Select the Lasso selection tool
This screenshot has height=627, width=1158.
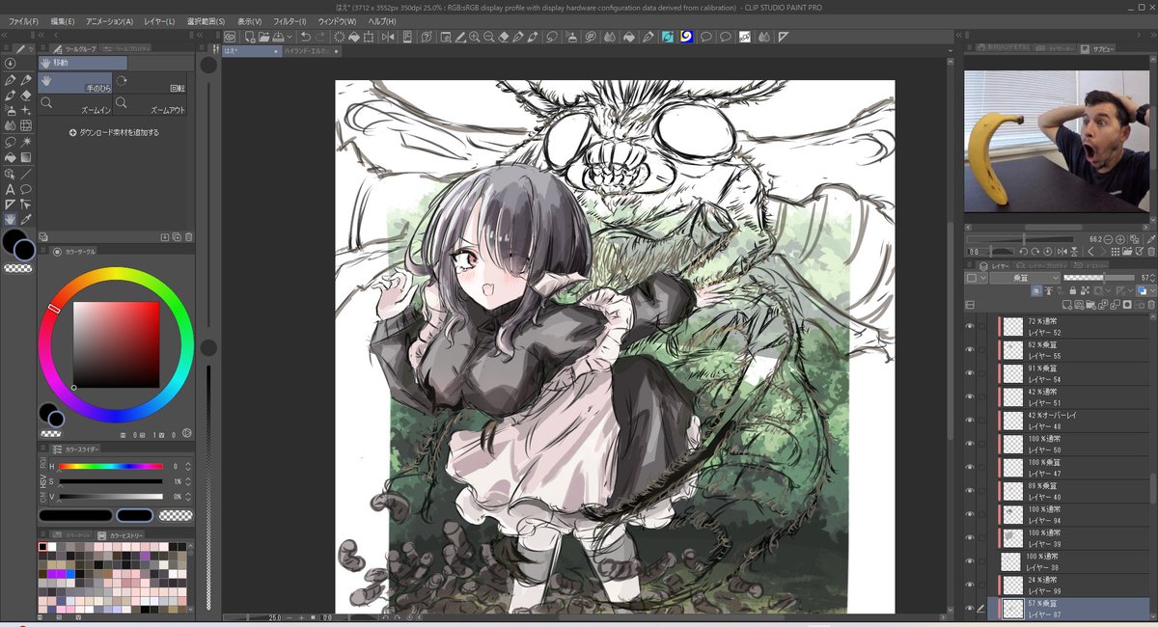pyautogui.click(x=10, y=142)
